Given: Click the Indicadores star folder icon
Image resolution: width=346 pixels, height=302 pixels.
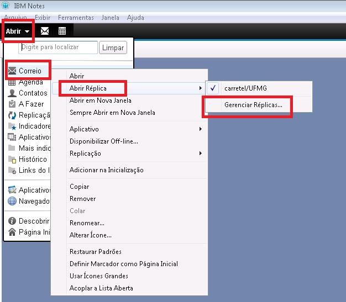Looking at the screenshot, I should (12, 126).
